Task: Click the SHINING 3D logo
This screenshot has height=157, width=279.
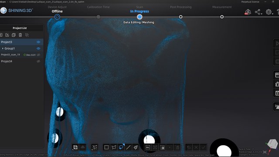Action: point(17,10)
